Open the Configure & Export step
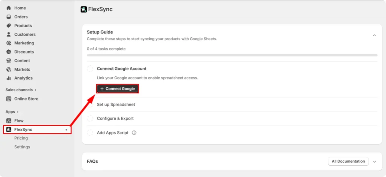The height and width of the screenshot is (177, 386). point(115,119)
